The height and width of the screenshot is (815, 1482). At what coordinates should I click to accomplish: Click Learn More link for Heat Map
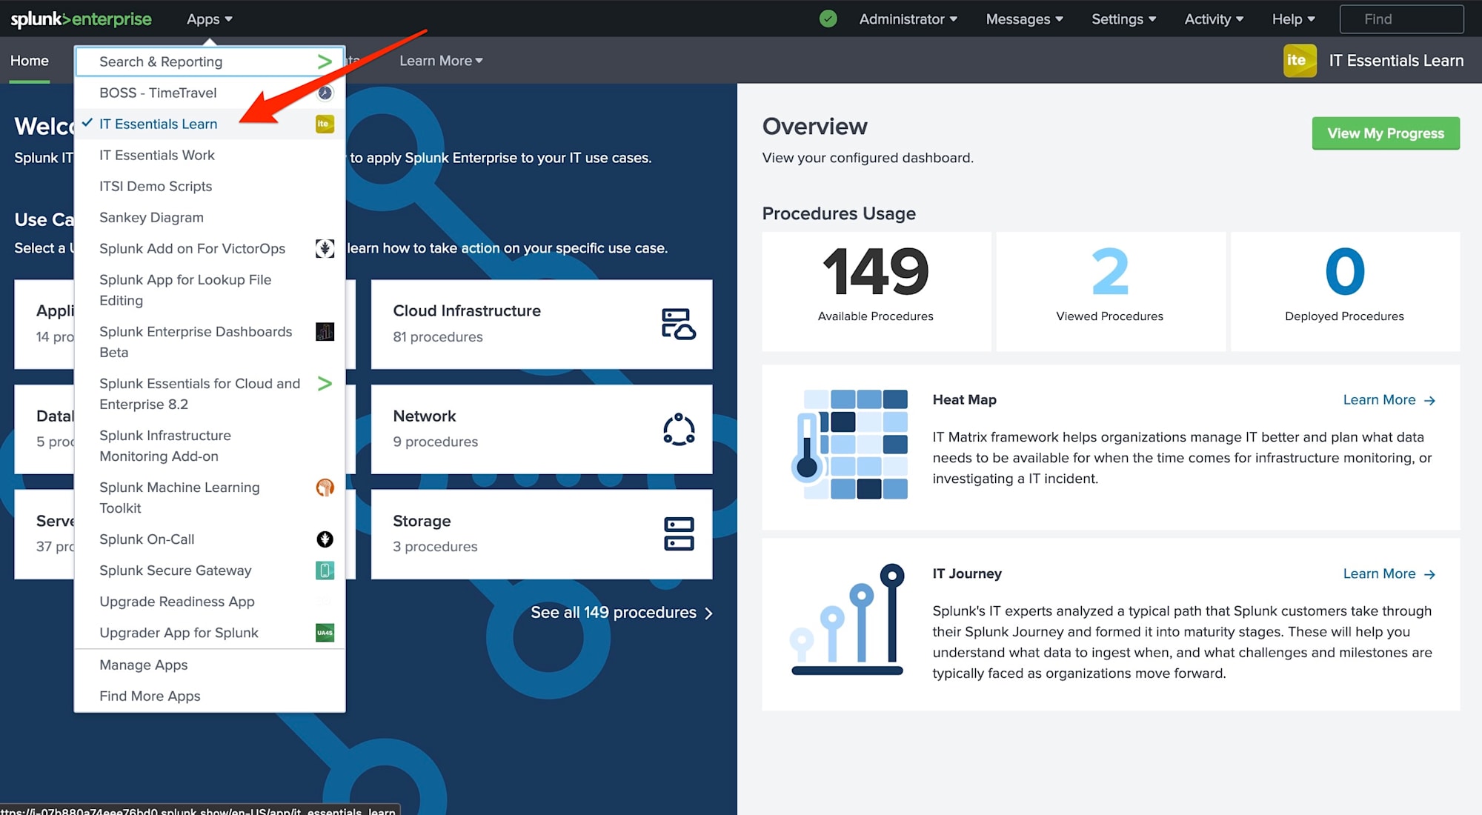(1389, 400)
